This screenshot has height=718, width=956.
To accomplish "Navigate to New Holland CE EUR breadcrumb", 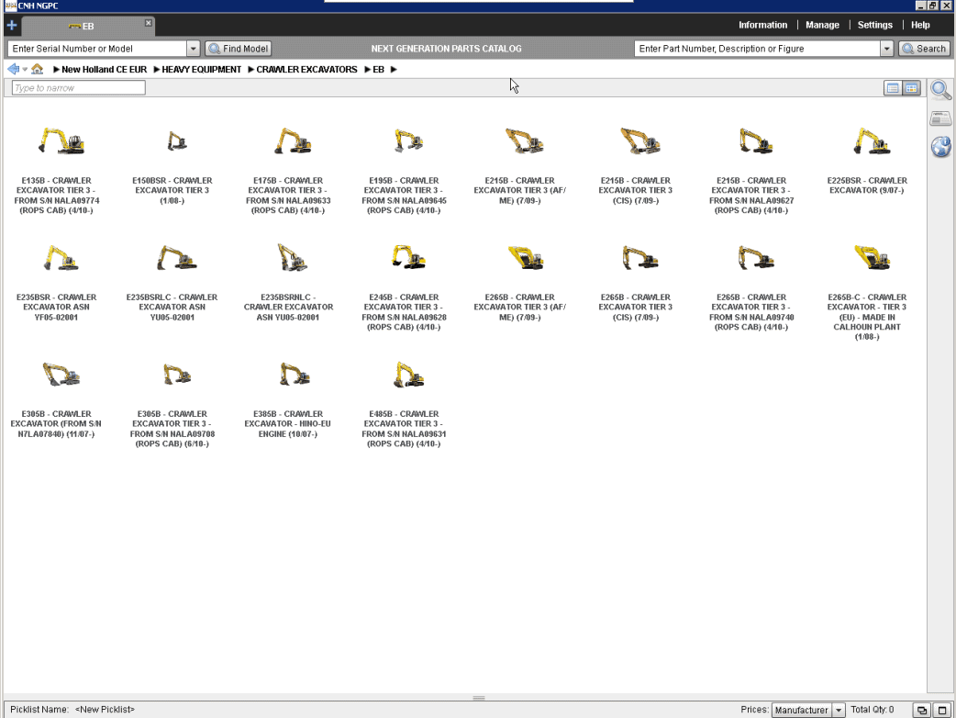I will tap(105, 70).
